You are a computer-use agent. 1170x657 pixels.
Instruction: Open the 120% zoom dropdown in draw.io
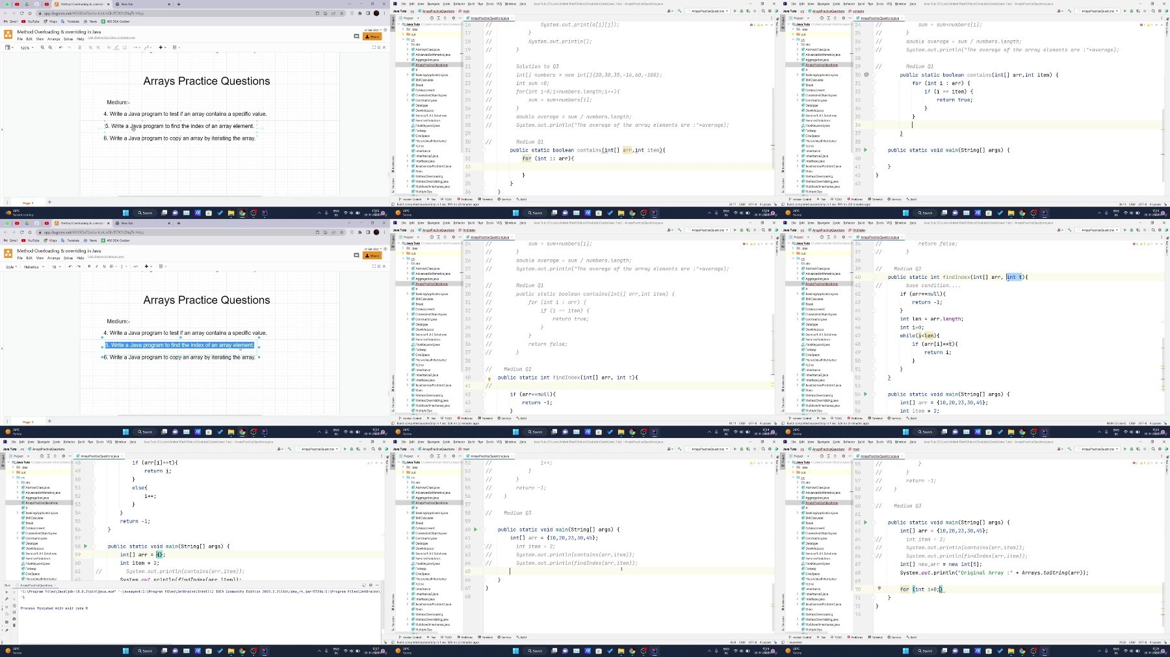[x=27, y=47]
